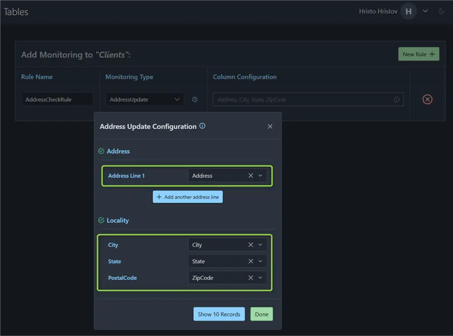The image size is (453, 336).
Task: Expand the State dropdown arrow
Action: click(260, 261)
